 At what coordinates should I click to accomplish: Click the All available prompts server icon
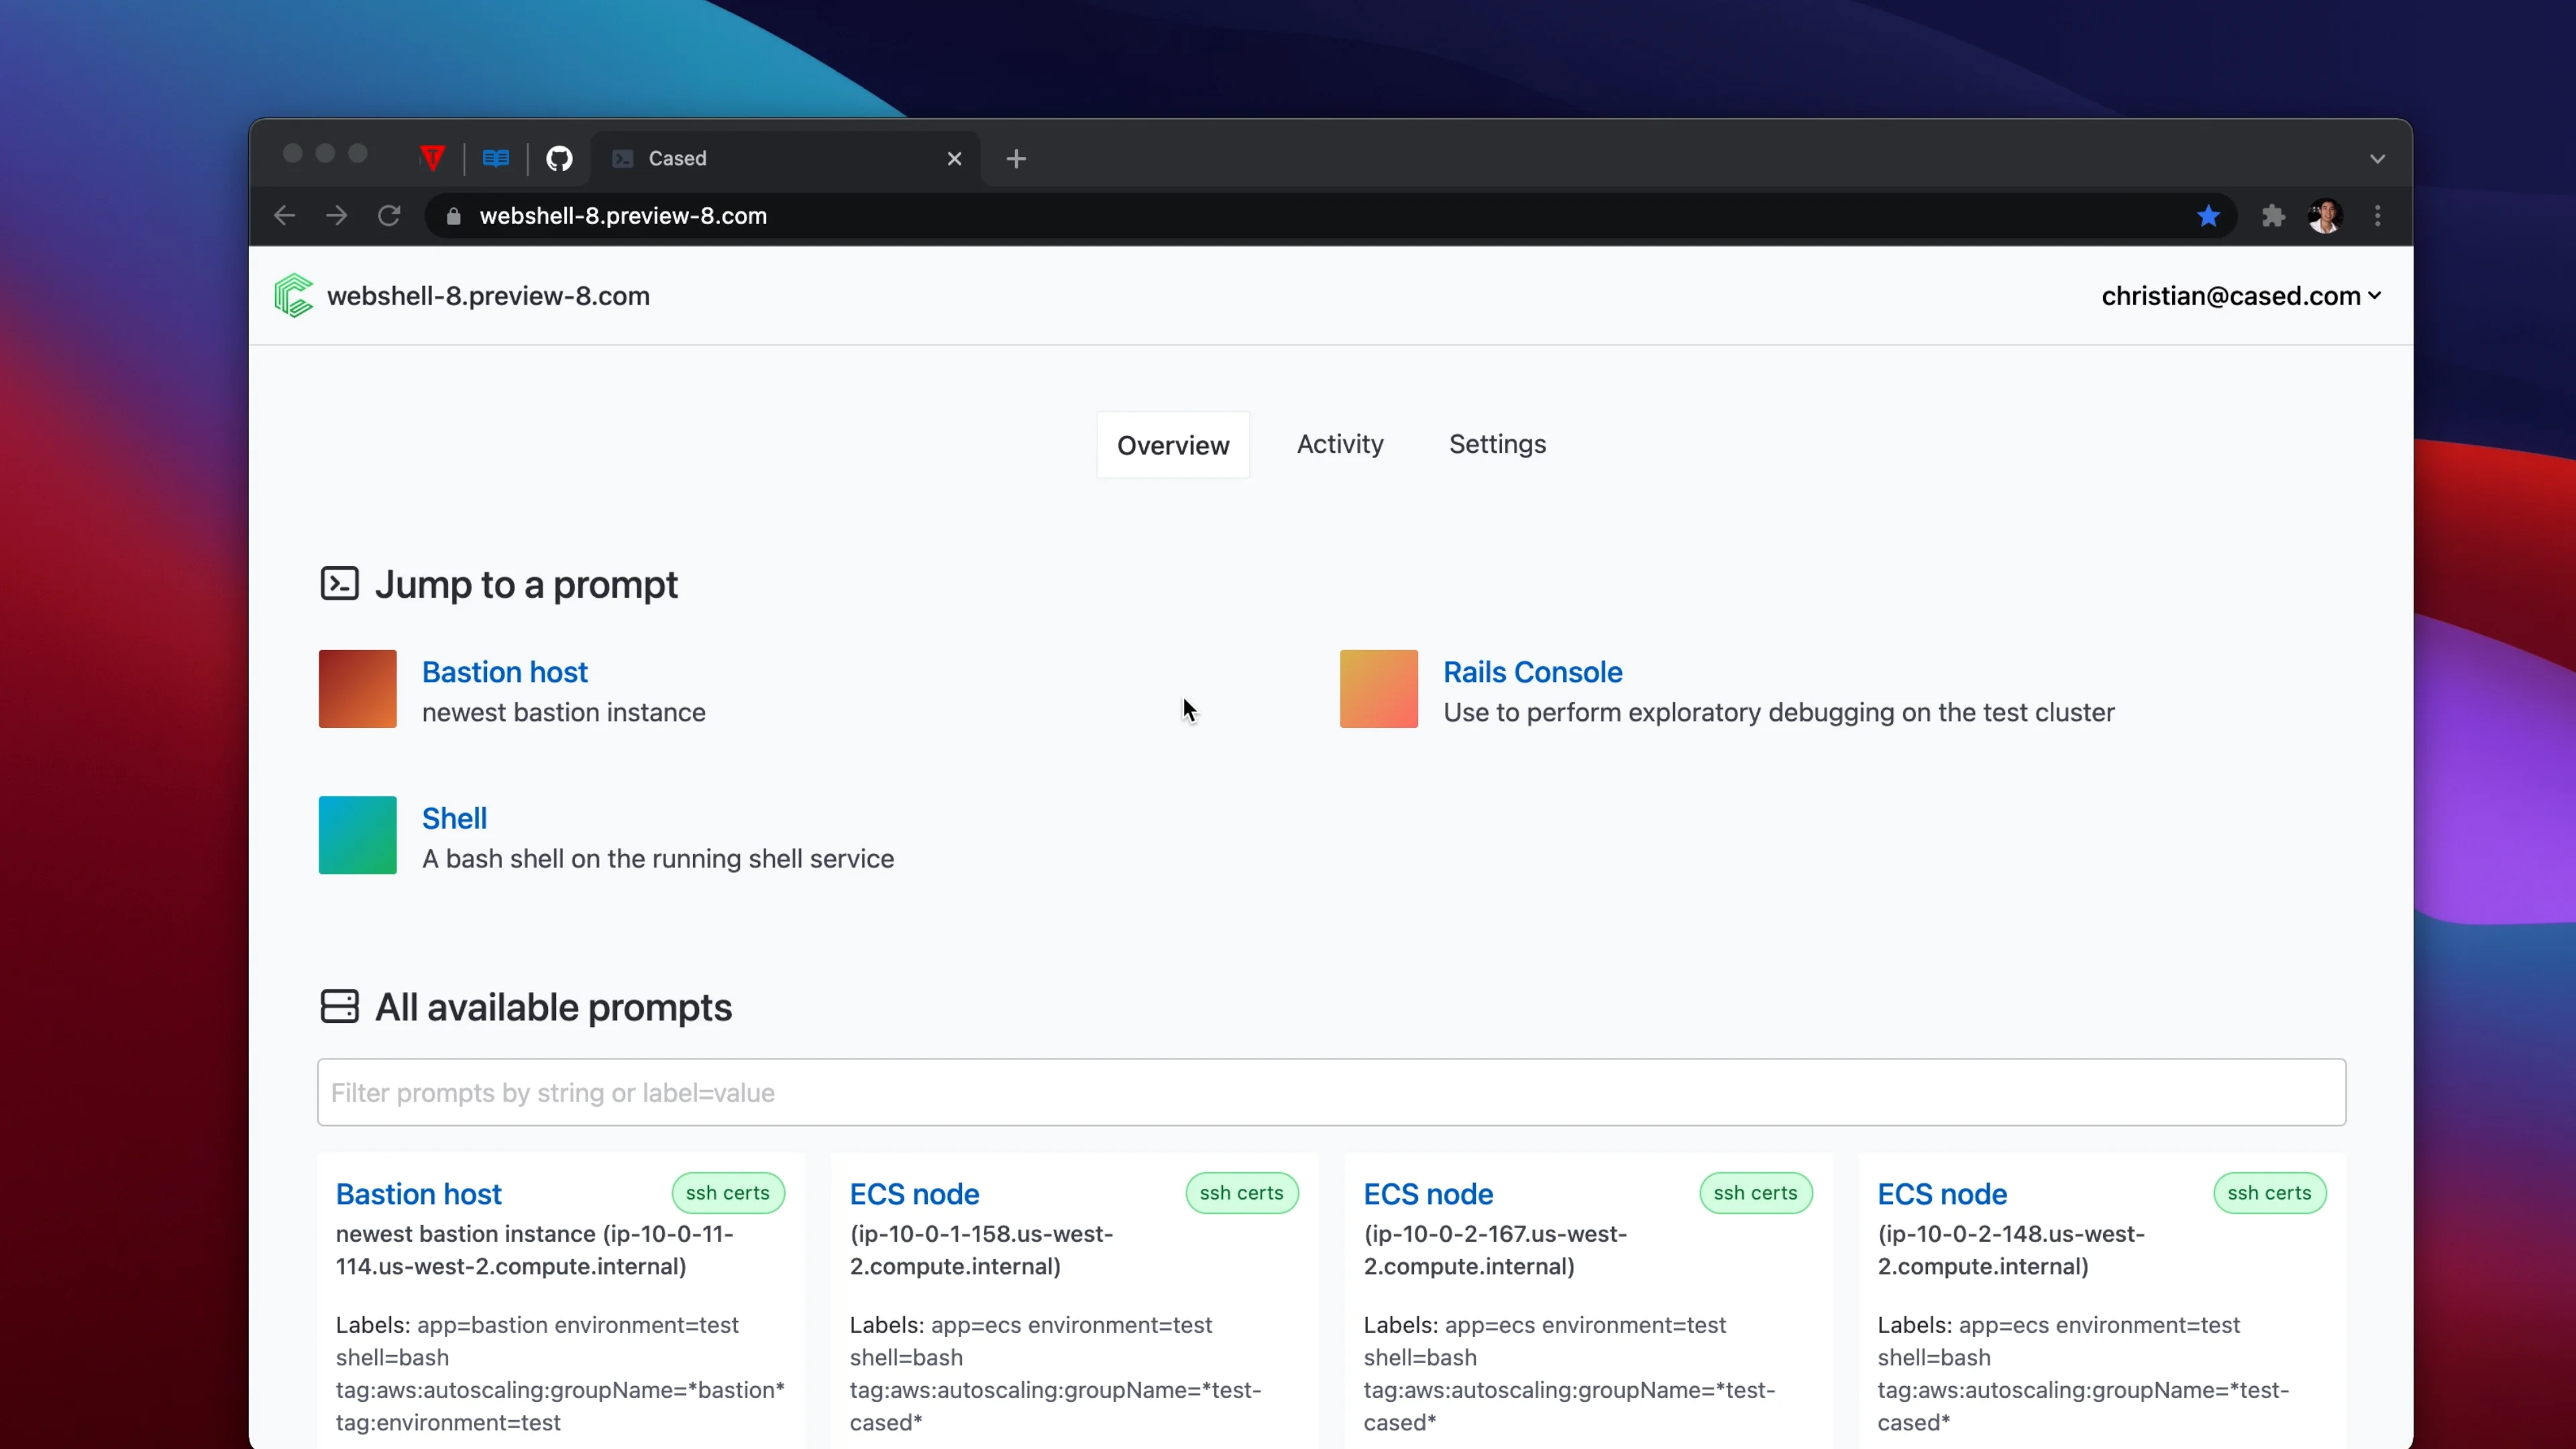click(x=339, y=1006)
